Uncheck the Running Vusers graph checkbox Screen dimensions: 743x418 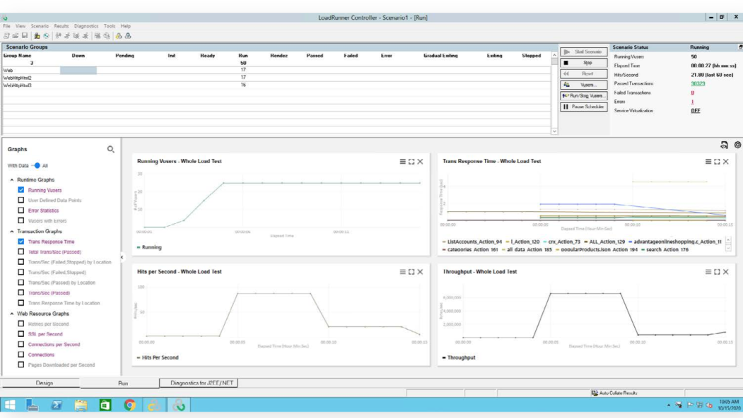pyautogui.click(x=21, y=190)
